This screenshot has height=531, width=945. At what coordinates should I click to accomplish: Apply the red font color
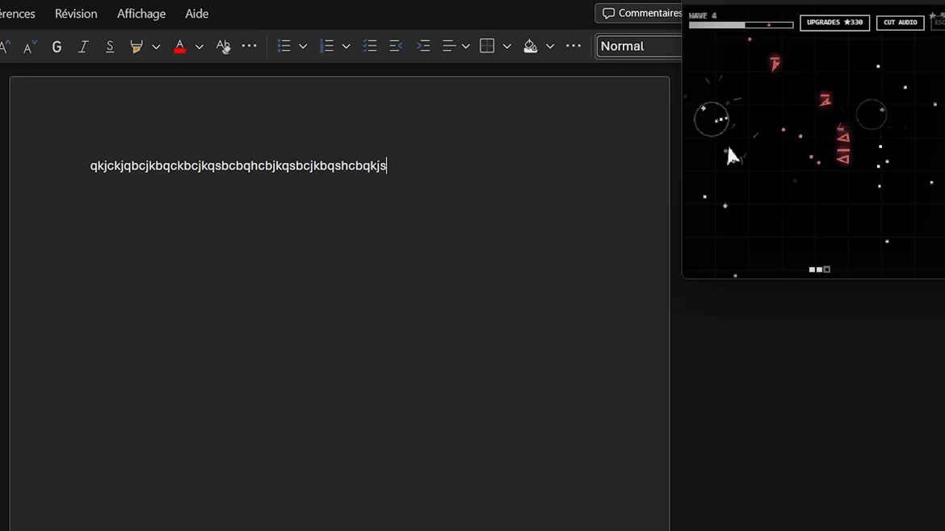point(179,46)
